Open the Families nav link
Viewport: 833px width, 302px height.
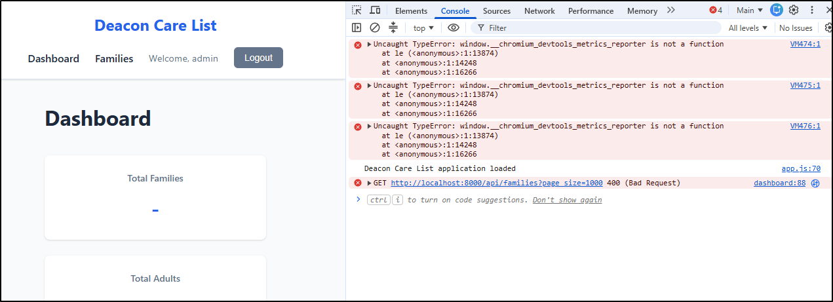(114, 58)
